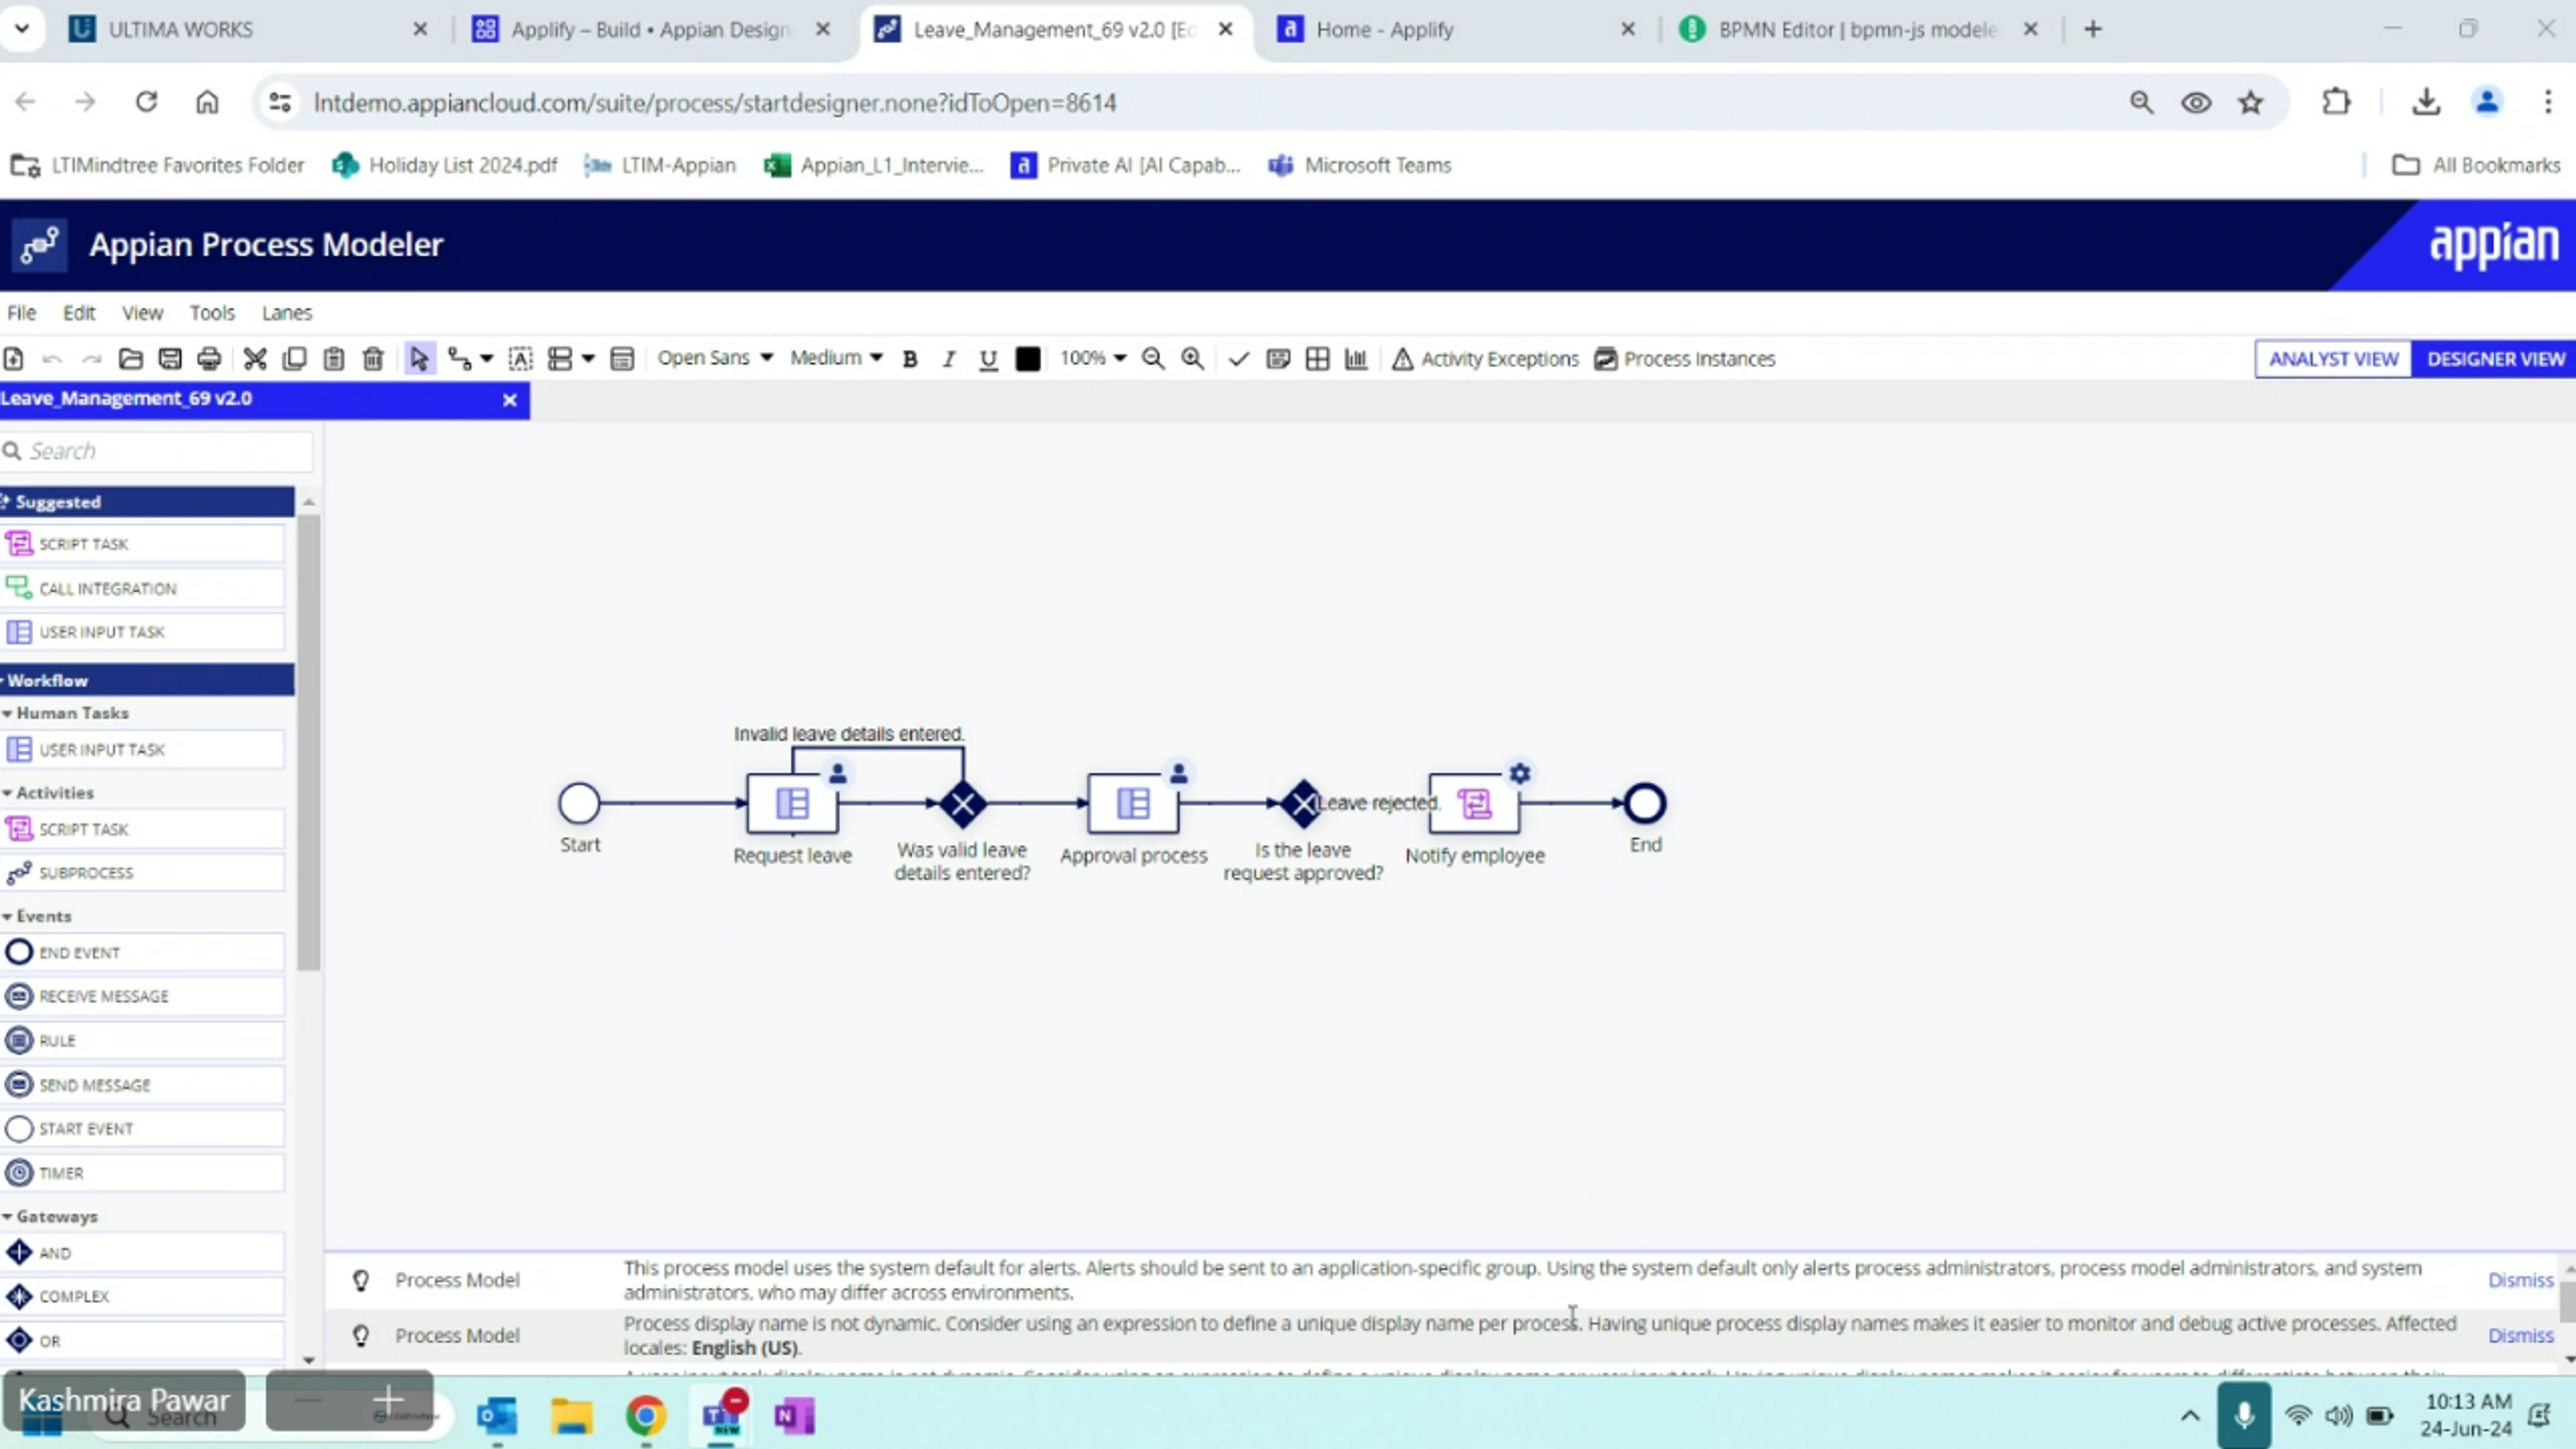Open the Tools menu

212,313
